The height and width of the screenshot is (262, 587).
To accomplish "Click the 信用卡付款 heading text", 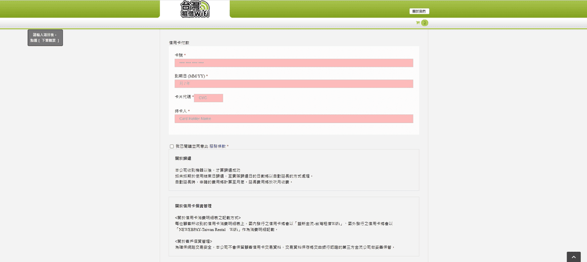I will [x=179, y=43].
